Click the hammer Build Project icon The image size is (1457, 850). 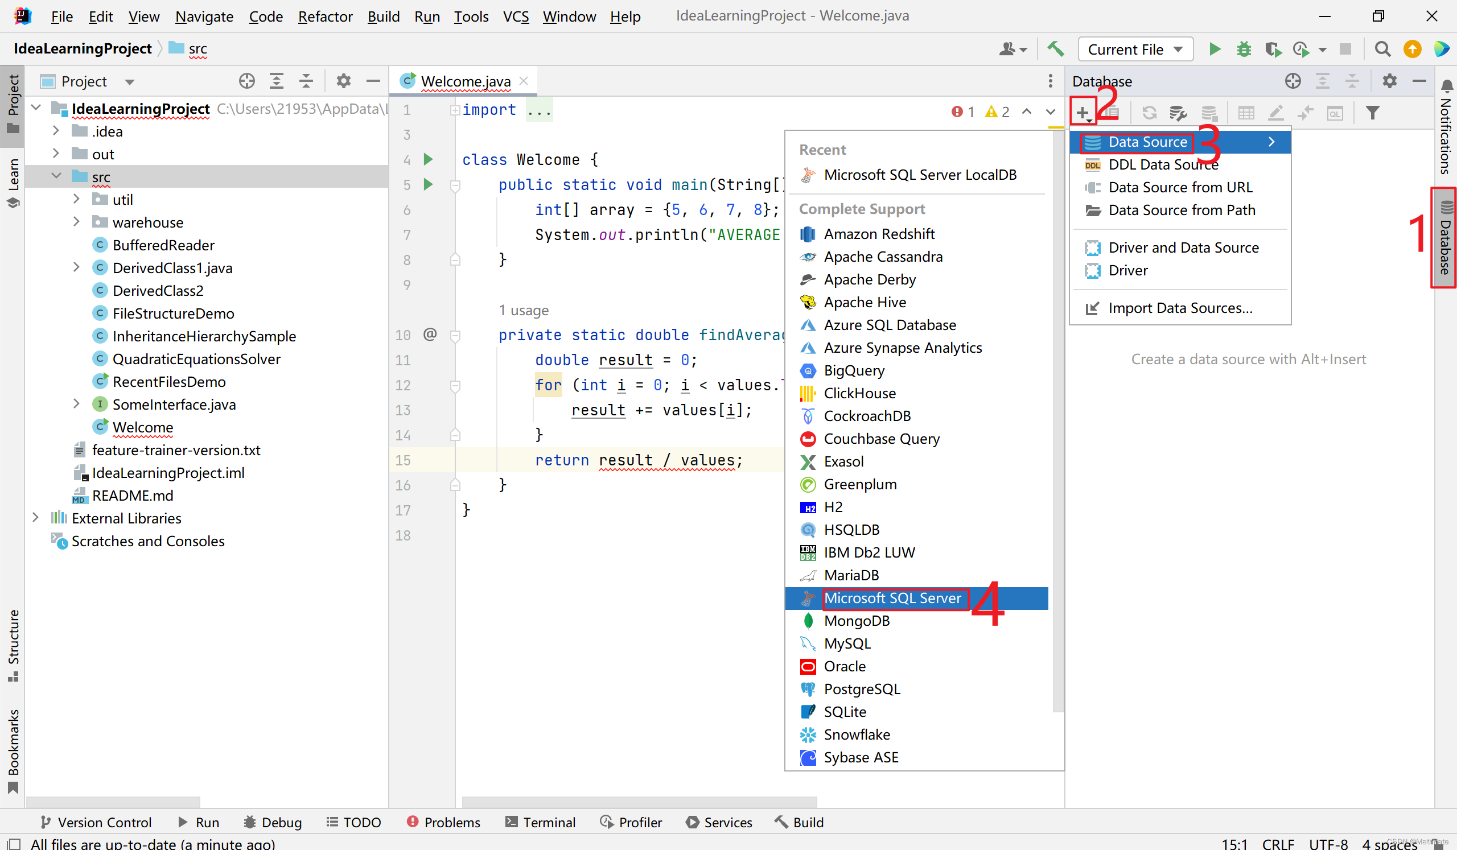coord(1056,49)
